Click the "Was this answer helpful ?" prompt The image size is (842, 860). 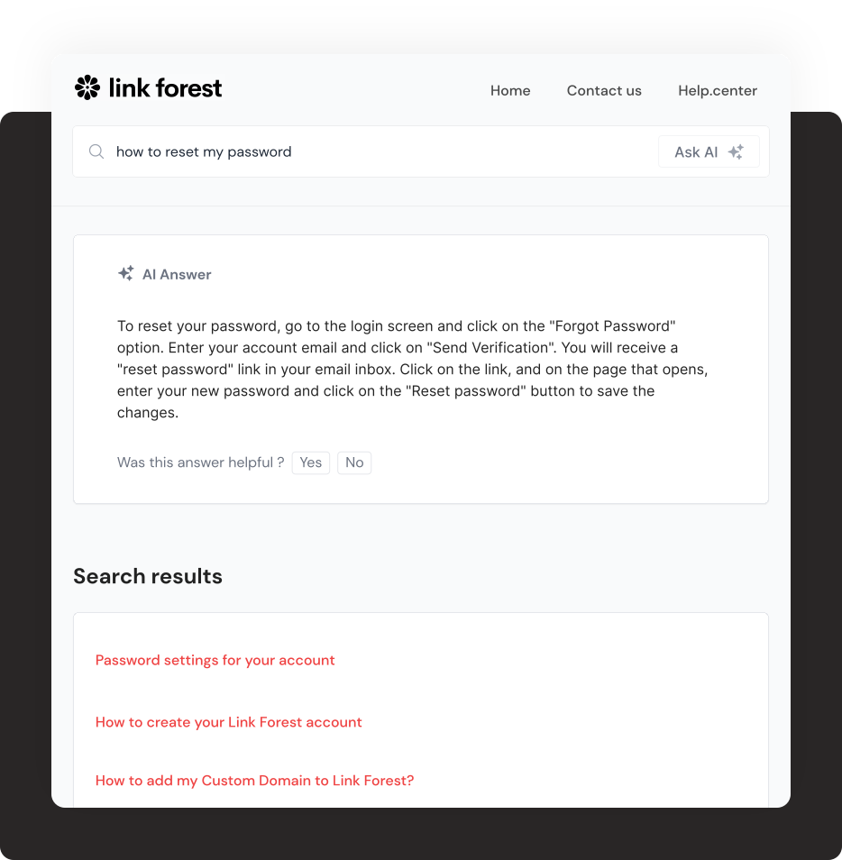tap(200, 462)
